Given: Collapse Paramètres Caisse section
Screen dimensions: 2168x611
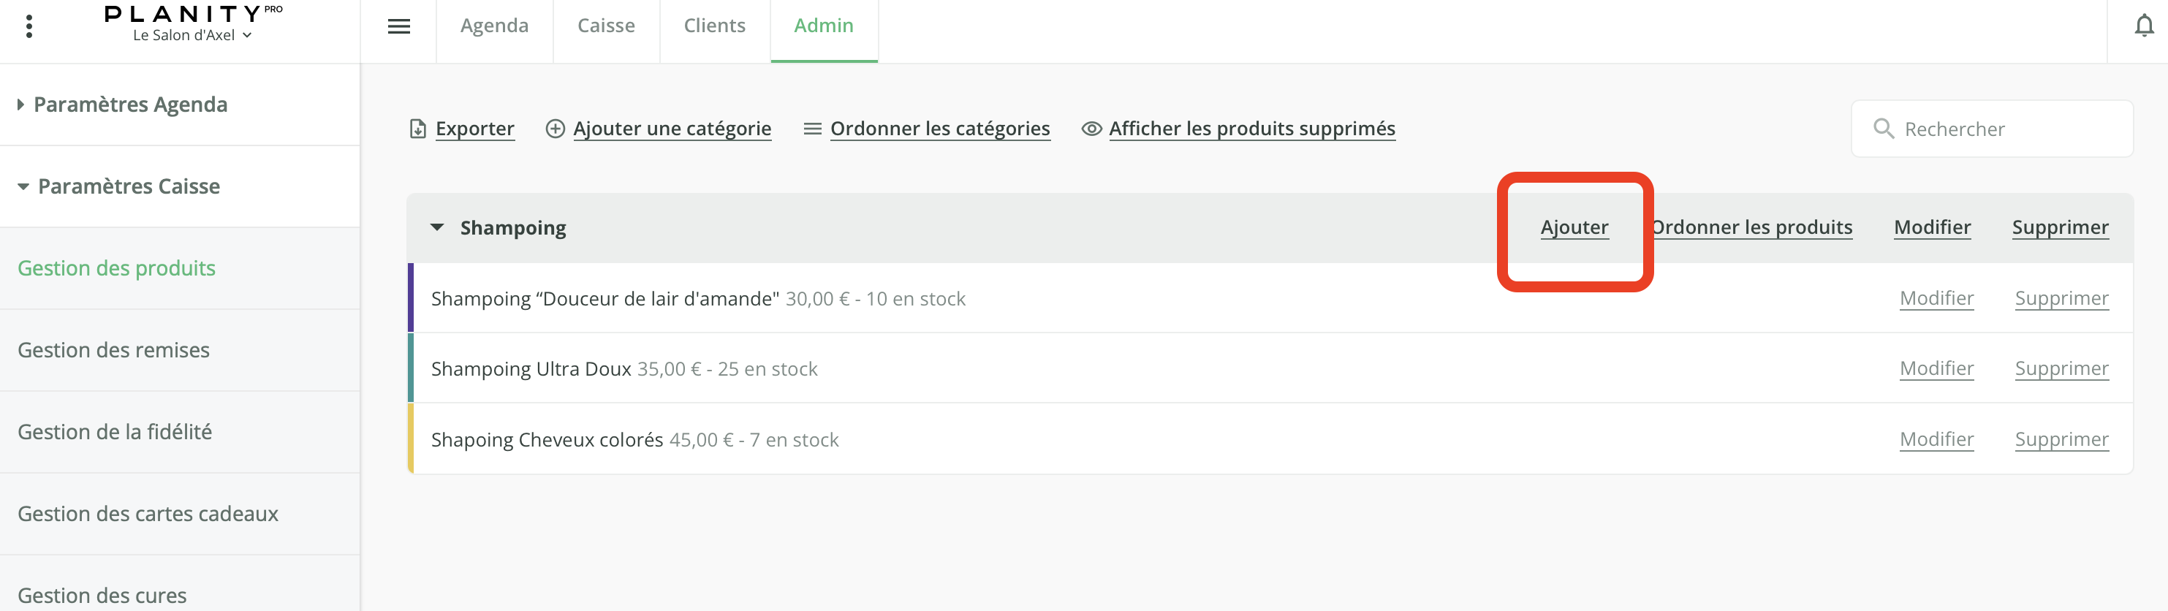Looking at the screenshot, I should (23, 187).
